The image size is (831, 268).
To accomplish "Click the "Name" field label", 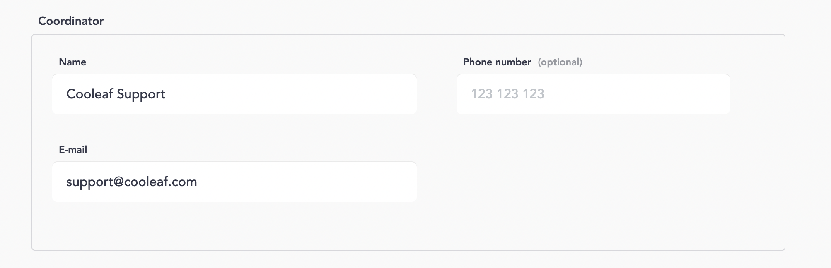I will tap(72, 62).
